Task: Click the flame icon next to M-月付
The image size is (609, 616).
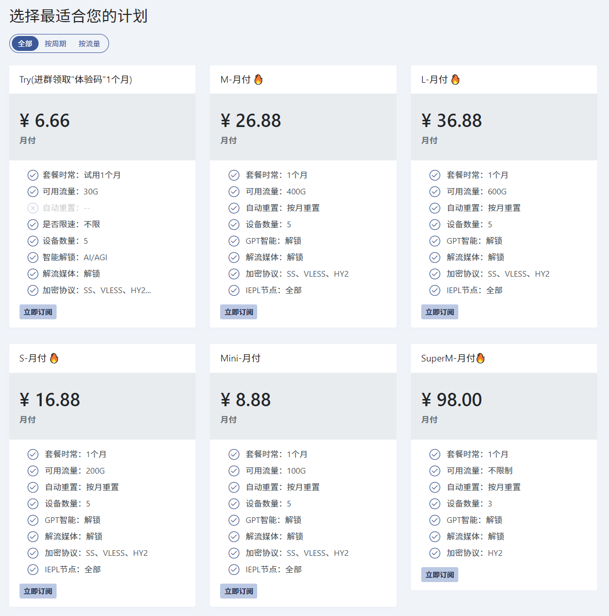Action: pyautogui.click(x=258, y=79)
